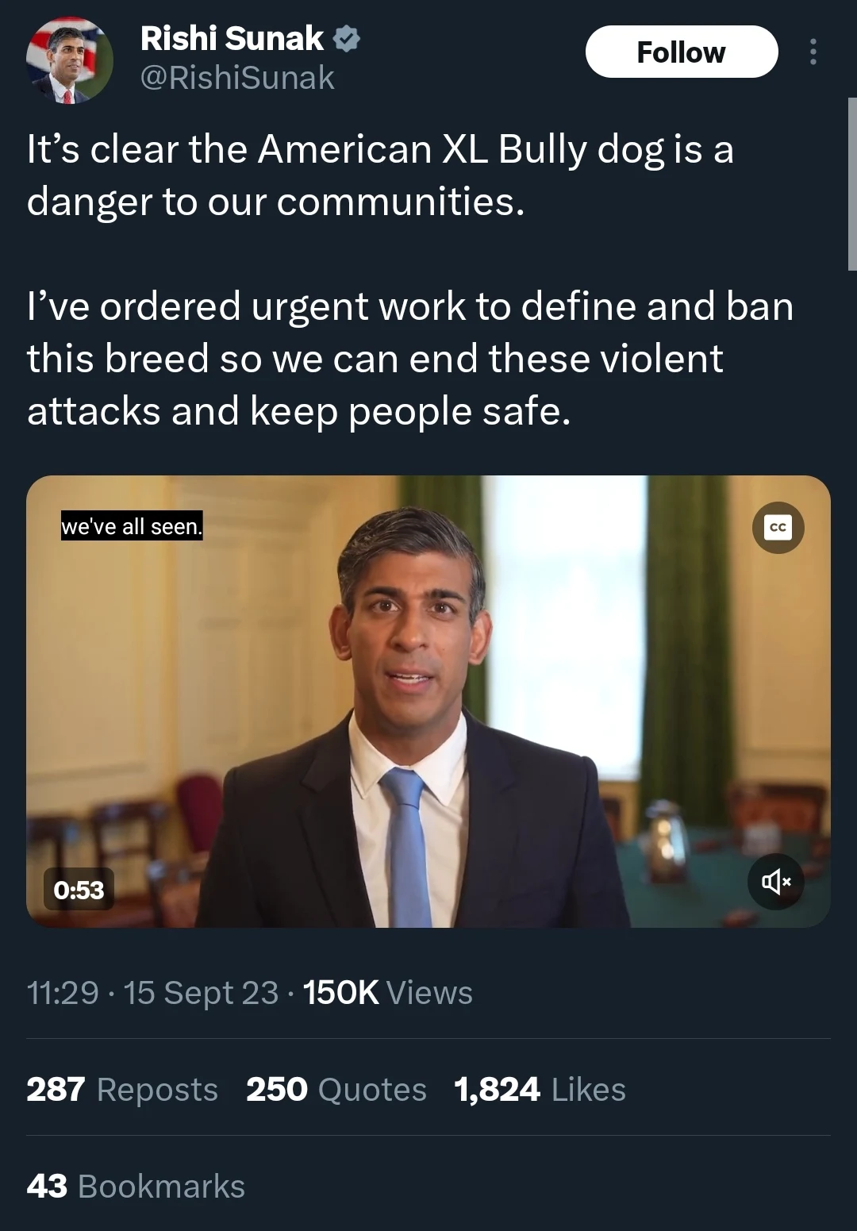Image resolution: width=857 pixels, height=1231 pixels.
Task: Open the 250 Quotes list
Action: 336,1090
